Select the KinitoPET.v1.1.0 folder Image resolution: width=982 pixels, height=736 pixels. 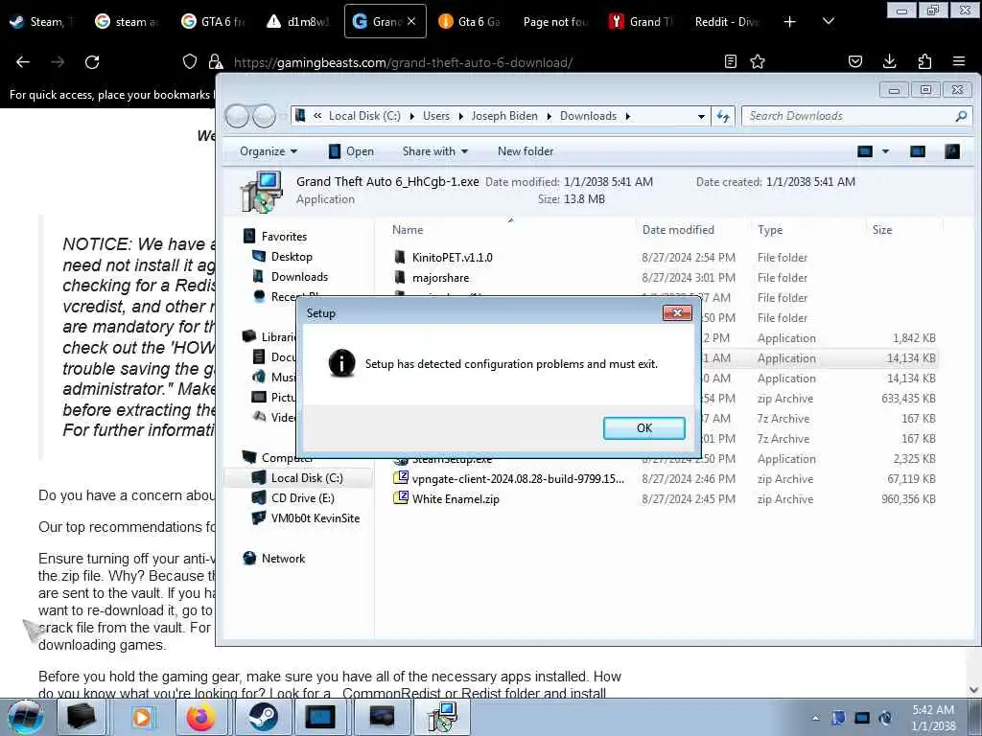click(x=452, y=257)
